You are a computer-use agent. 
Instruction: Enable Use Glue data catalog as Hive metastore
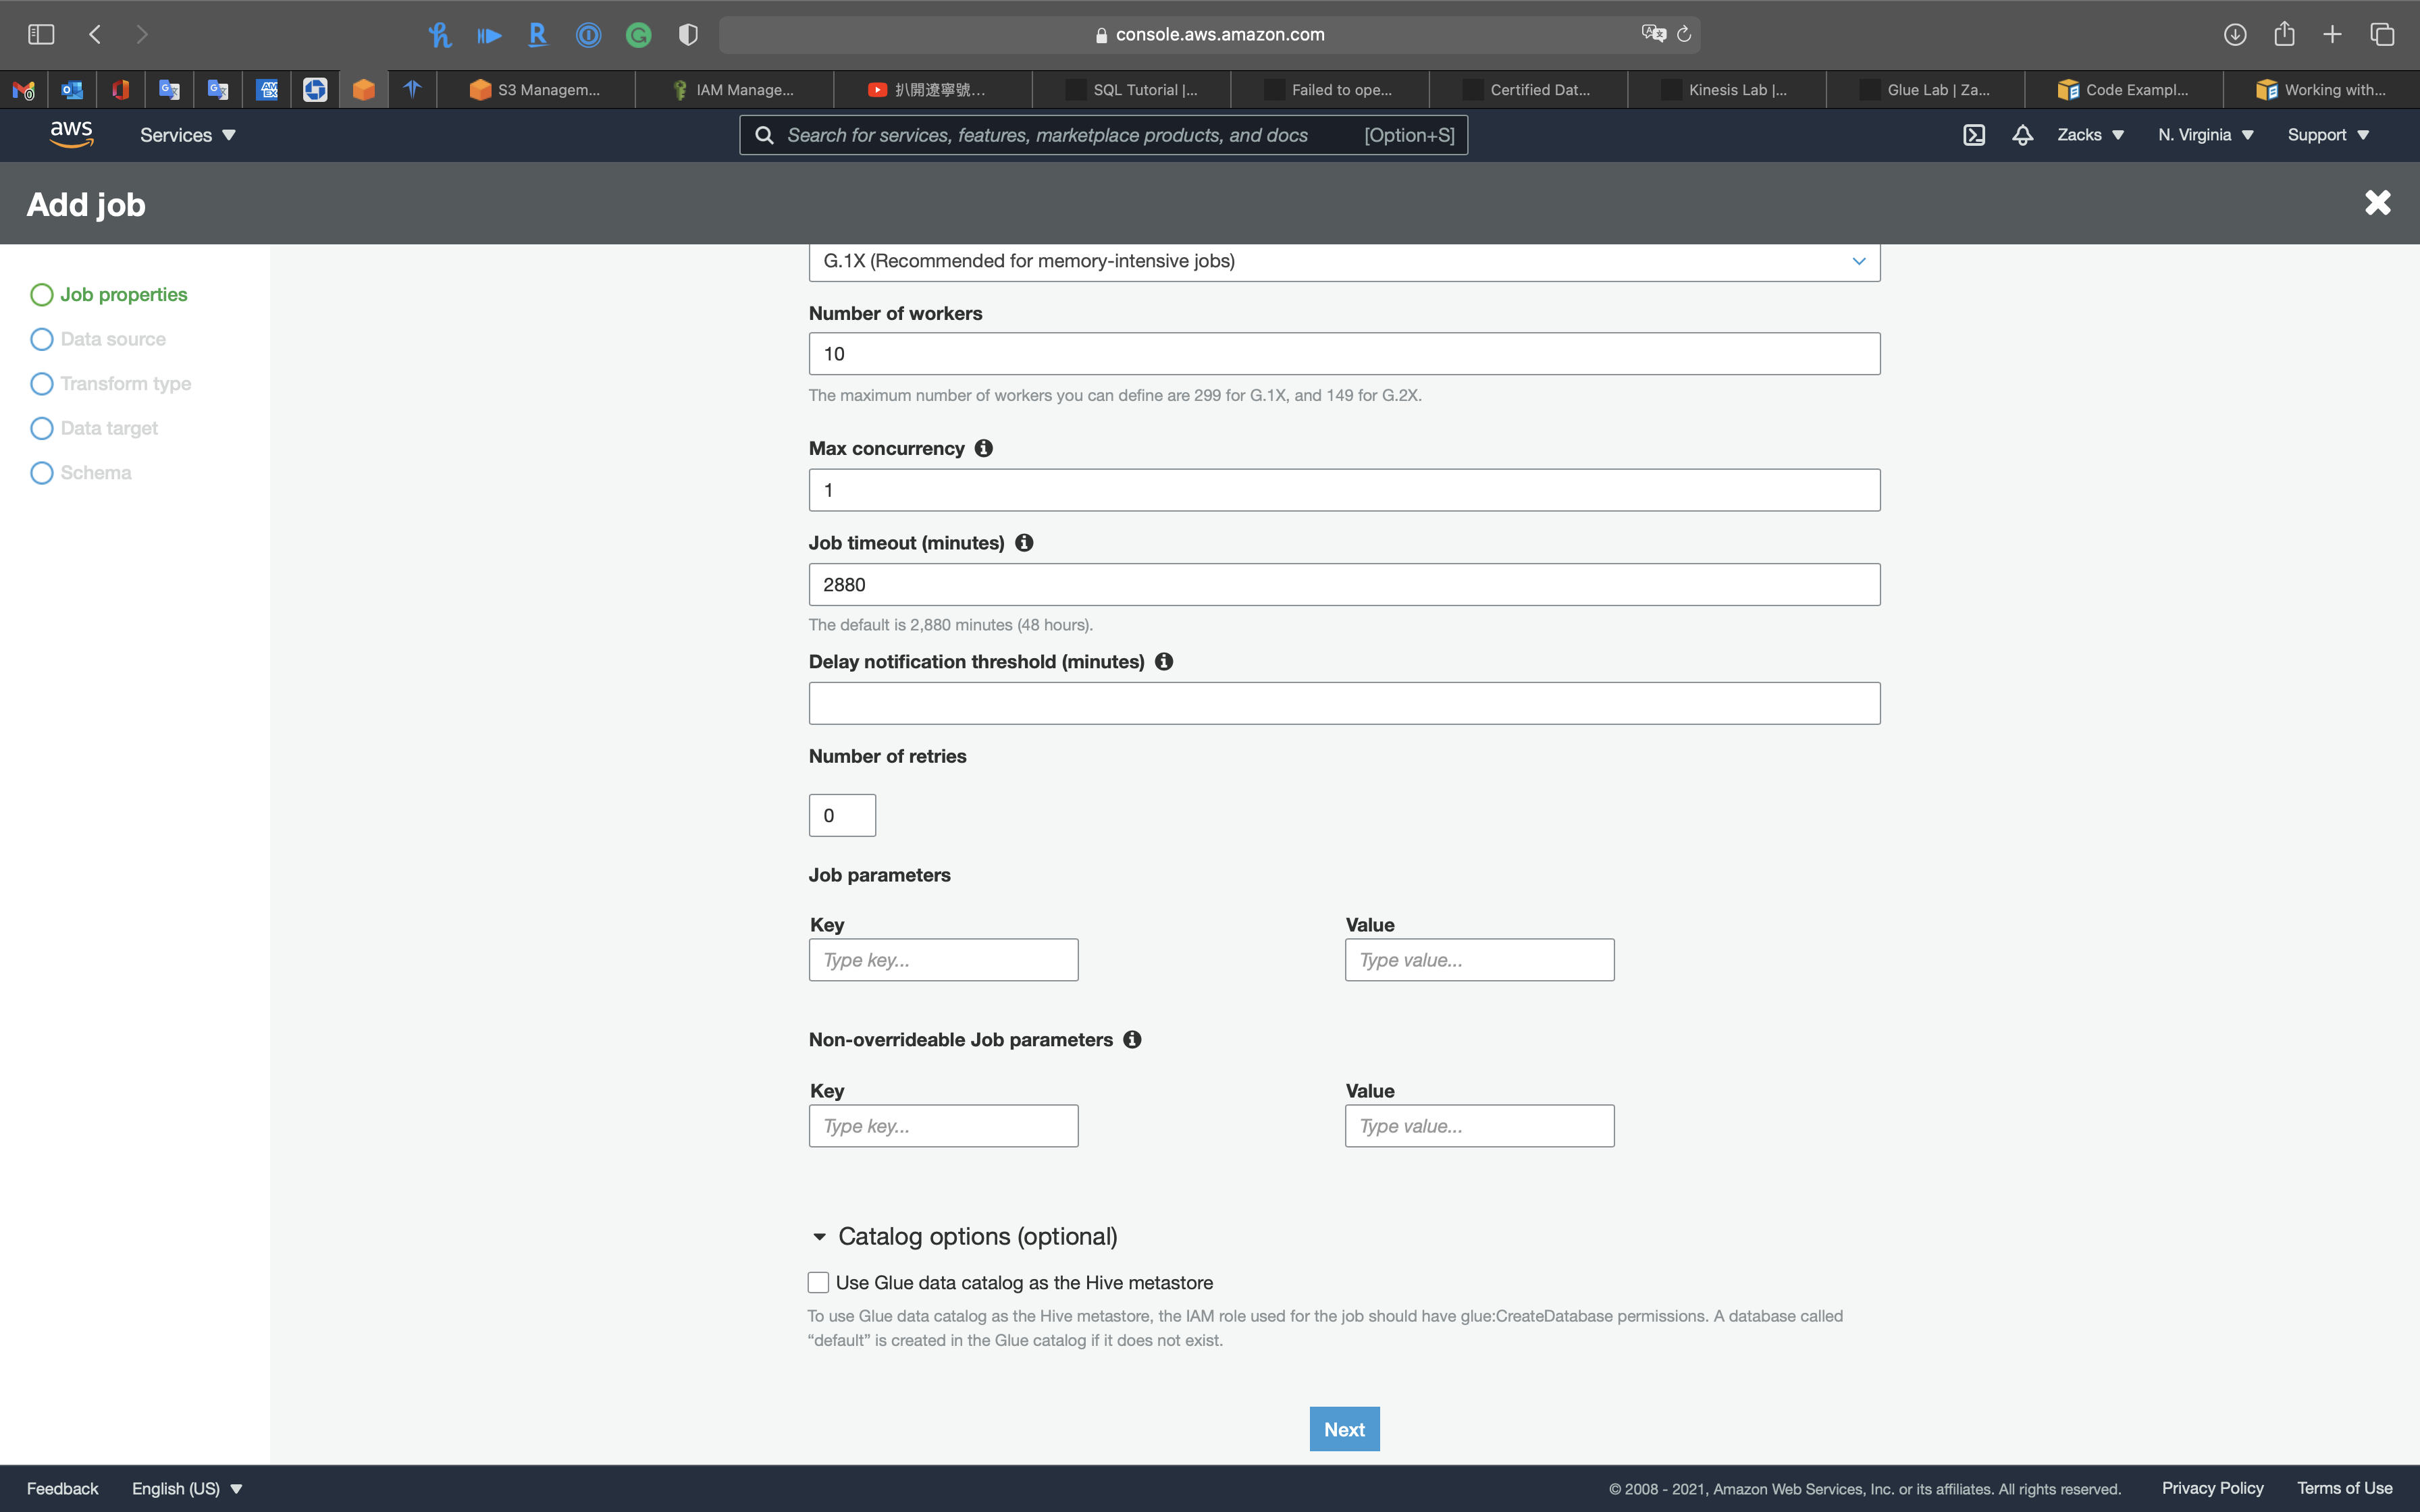(818, 1282)
